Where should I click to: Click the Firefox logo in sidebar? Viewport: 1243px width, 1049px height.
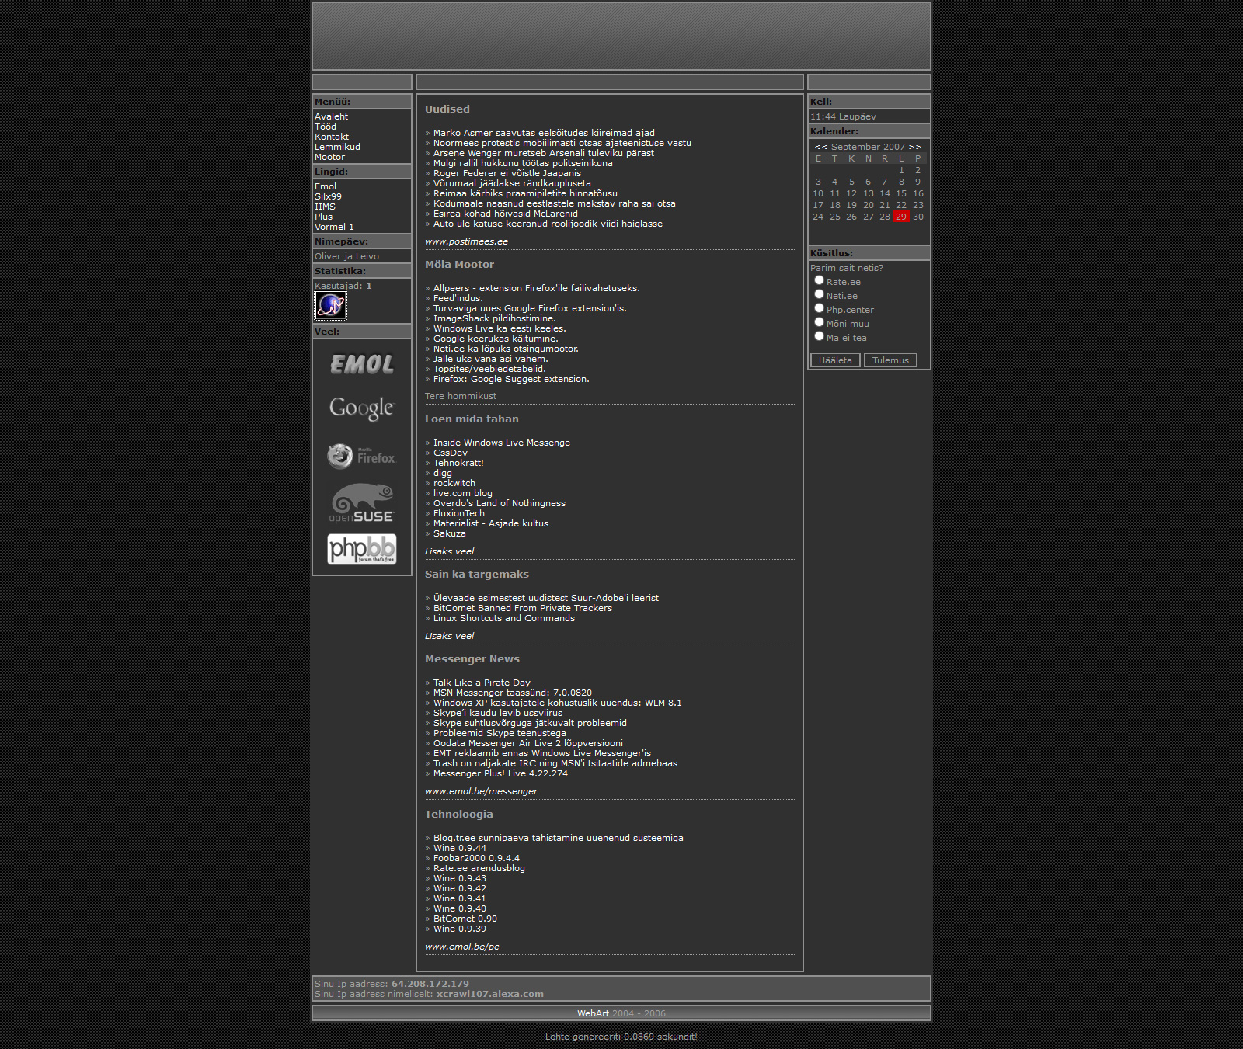361,457
